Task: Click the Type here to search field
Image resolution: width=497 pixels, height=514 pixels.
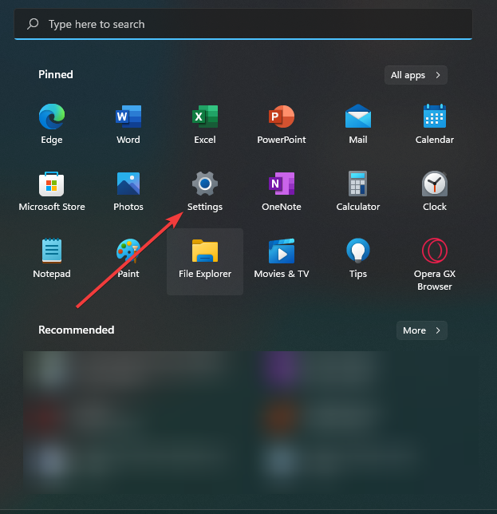Action: coord(243,24)
